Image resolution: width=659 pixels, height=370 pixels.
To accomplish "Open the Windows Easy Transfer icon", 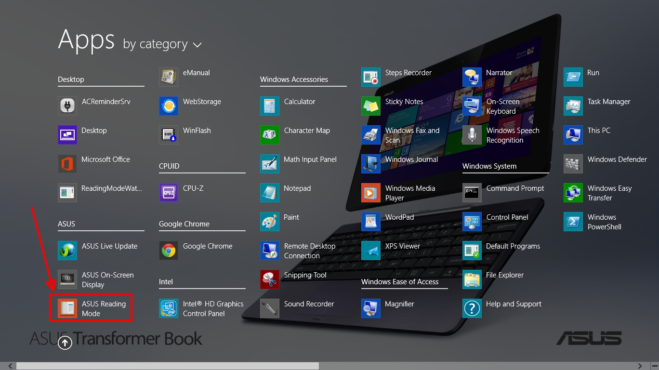I will [x=573, y=193].
